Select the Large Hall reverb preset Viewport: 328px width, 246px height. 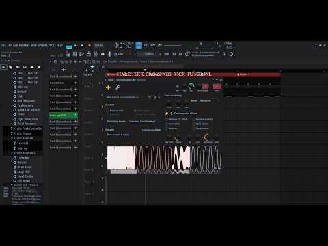pyautogui.click(x=23, y=172)
